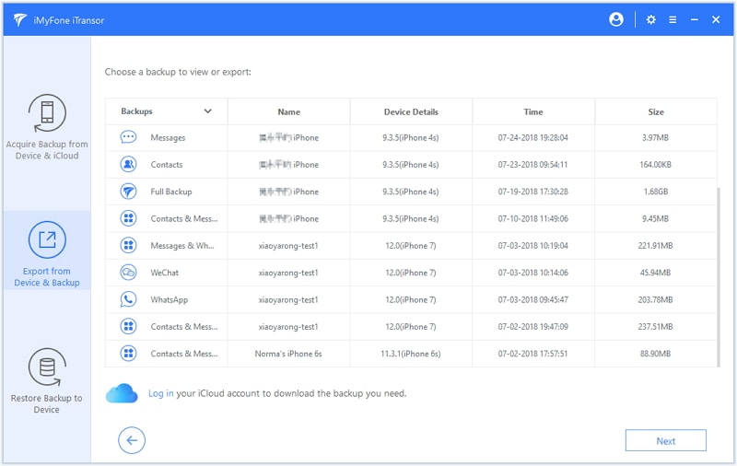The image size is (737, 466).
Task: Expand the Backups column dropdown arrow
Action: (x=207, y=111)
